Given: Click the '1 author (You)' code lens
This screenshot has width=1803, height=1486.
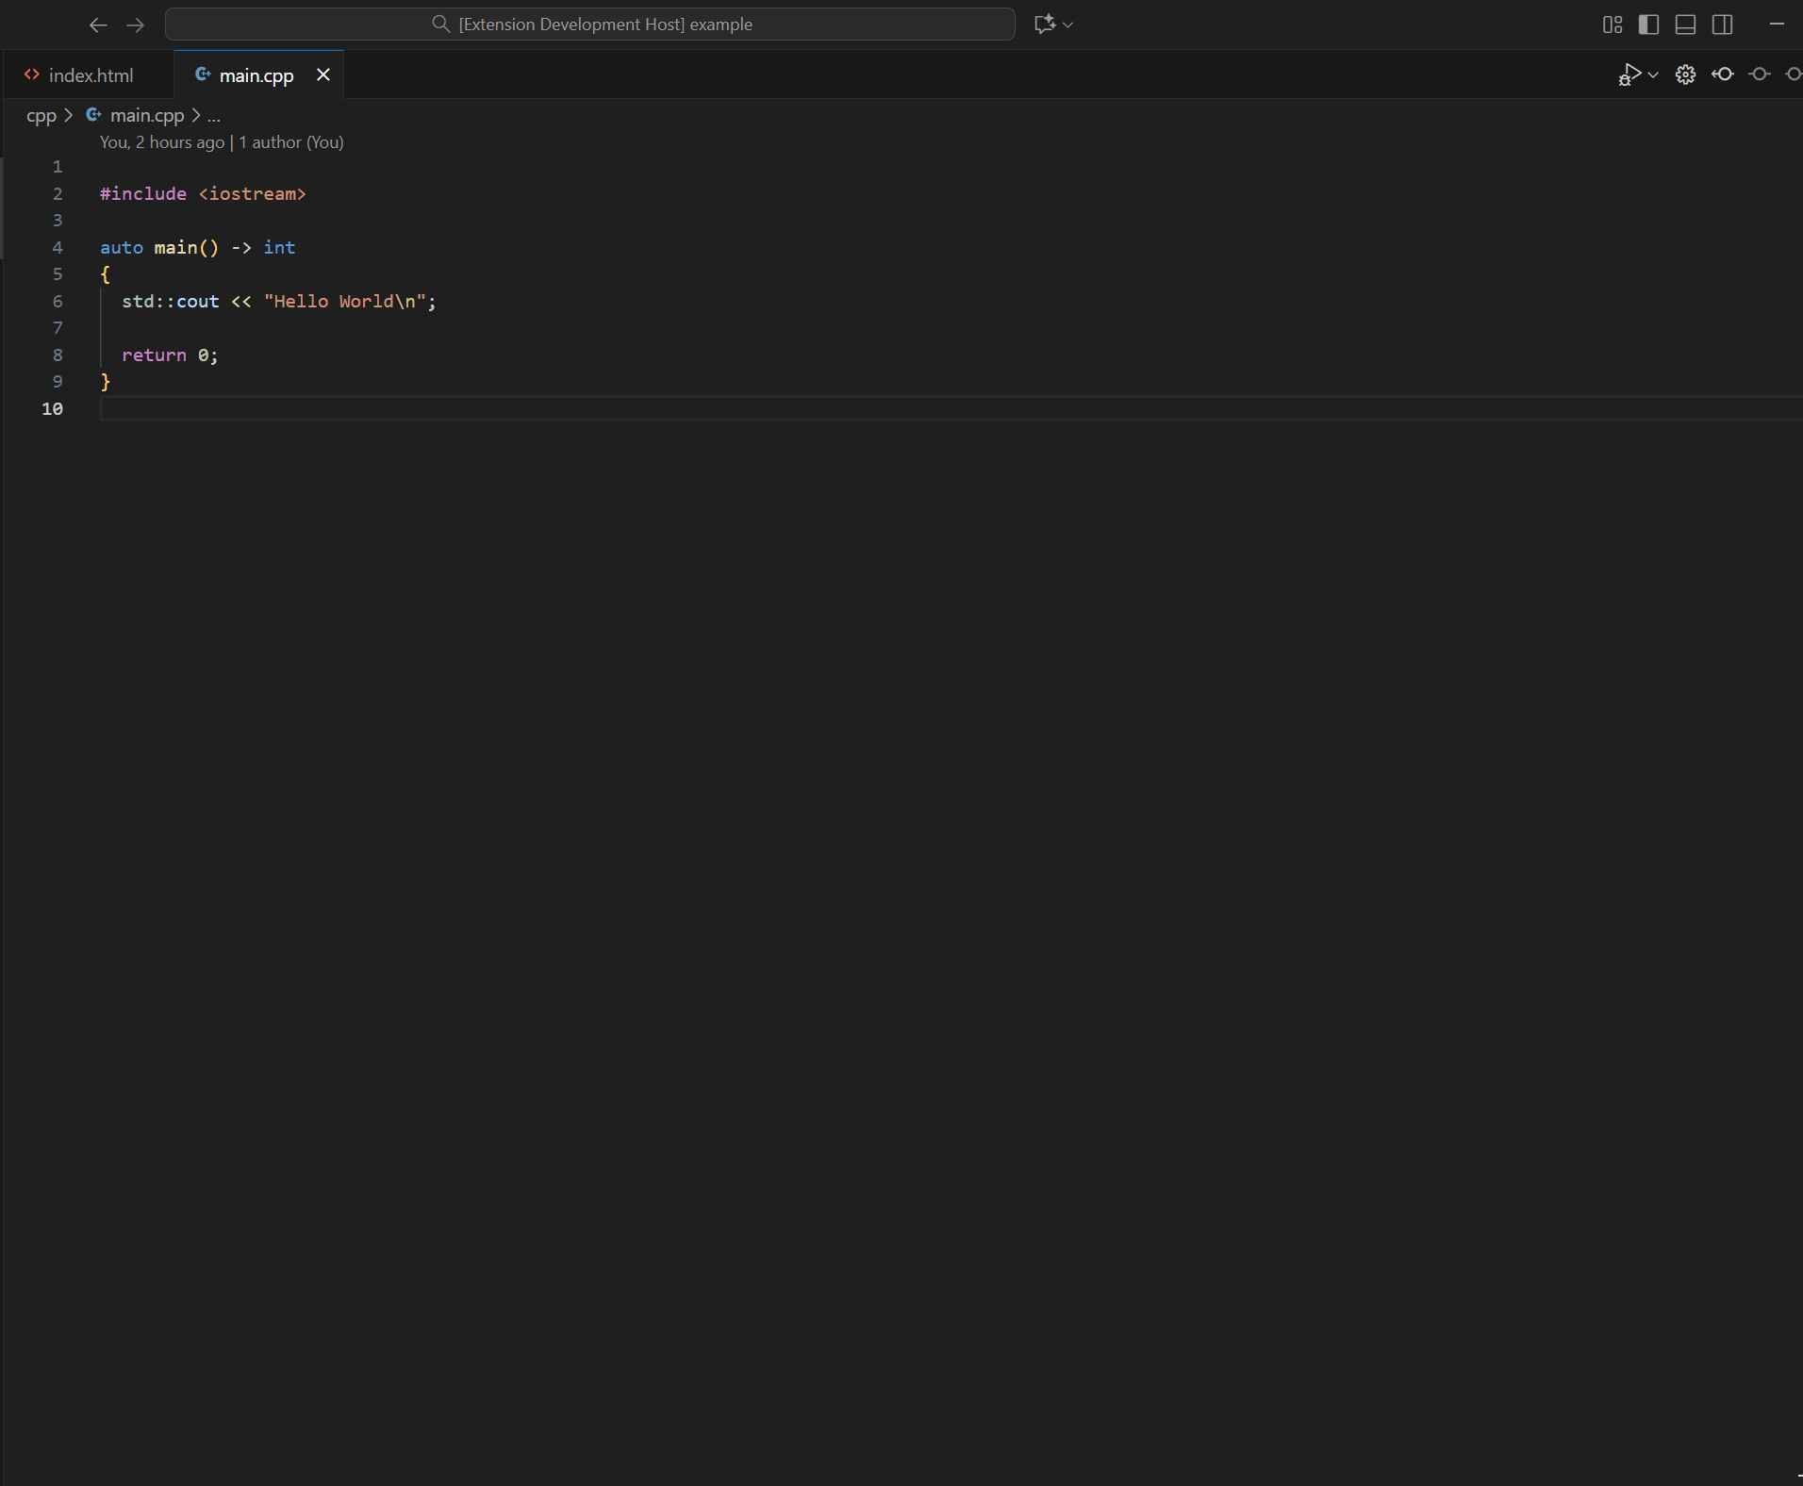Looking at the screenshot, I should pyautogui.click(x=291, y=142).
